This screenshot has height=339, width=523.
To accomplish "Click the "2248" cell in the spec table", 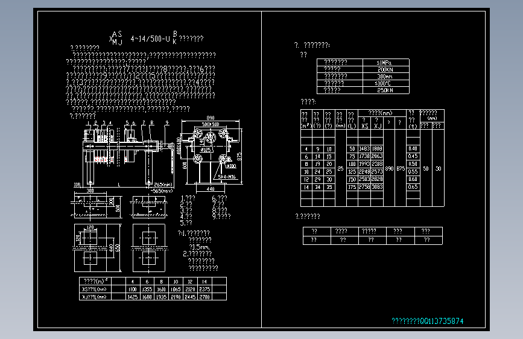I will pyautogui.click(x=364, y=171).
